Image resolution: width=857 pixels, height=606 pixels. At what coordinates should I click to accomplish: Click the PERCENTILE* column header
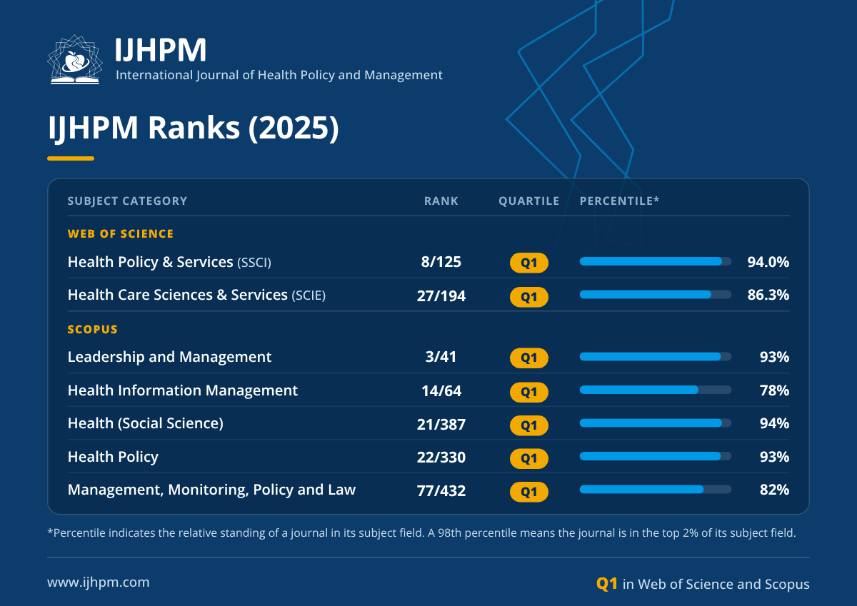[619, 201]
